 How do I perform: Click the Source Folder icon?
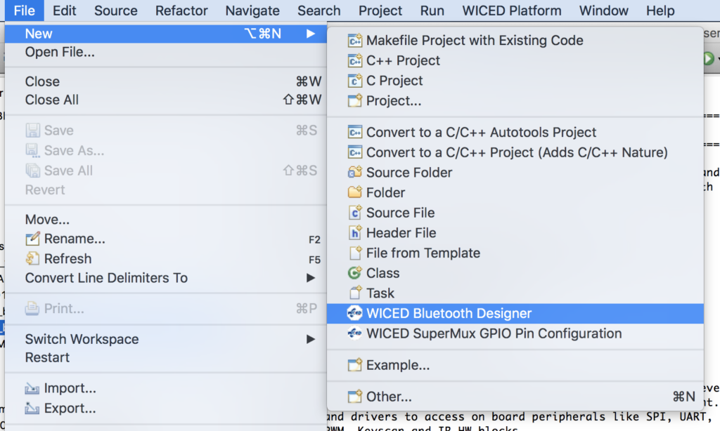click(354, 173)
